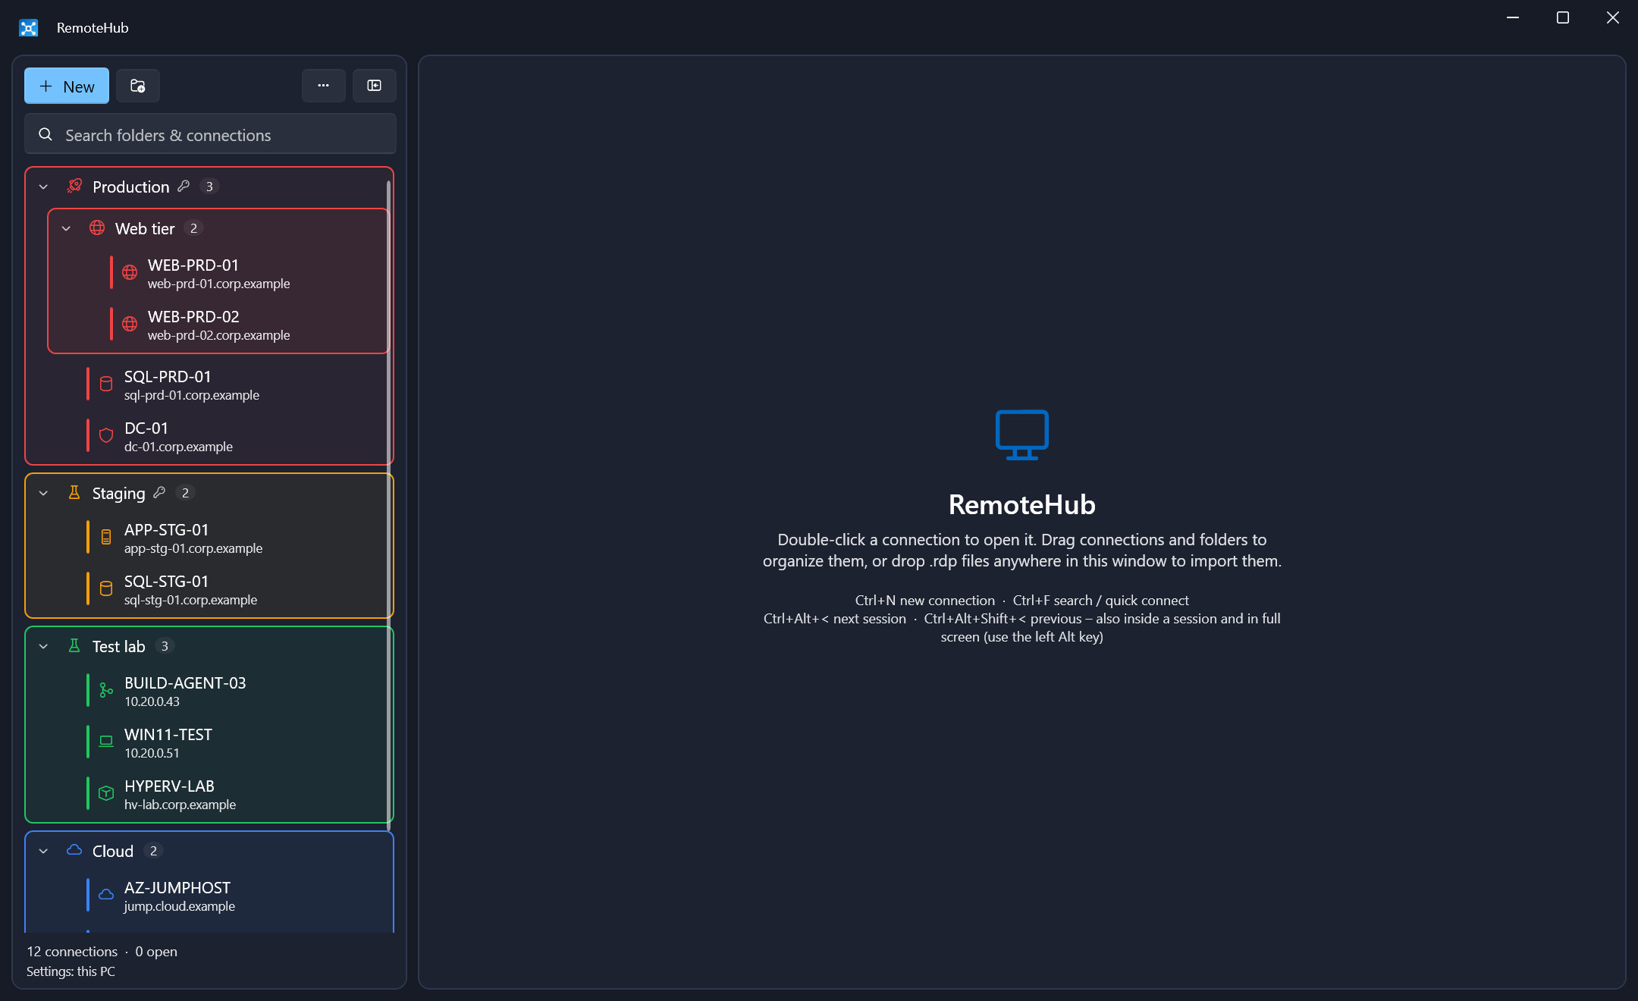Focus the Search folders & connections field
The width and height of the screenshot is (1638, 1001).
coord(210,134)
